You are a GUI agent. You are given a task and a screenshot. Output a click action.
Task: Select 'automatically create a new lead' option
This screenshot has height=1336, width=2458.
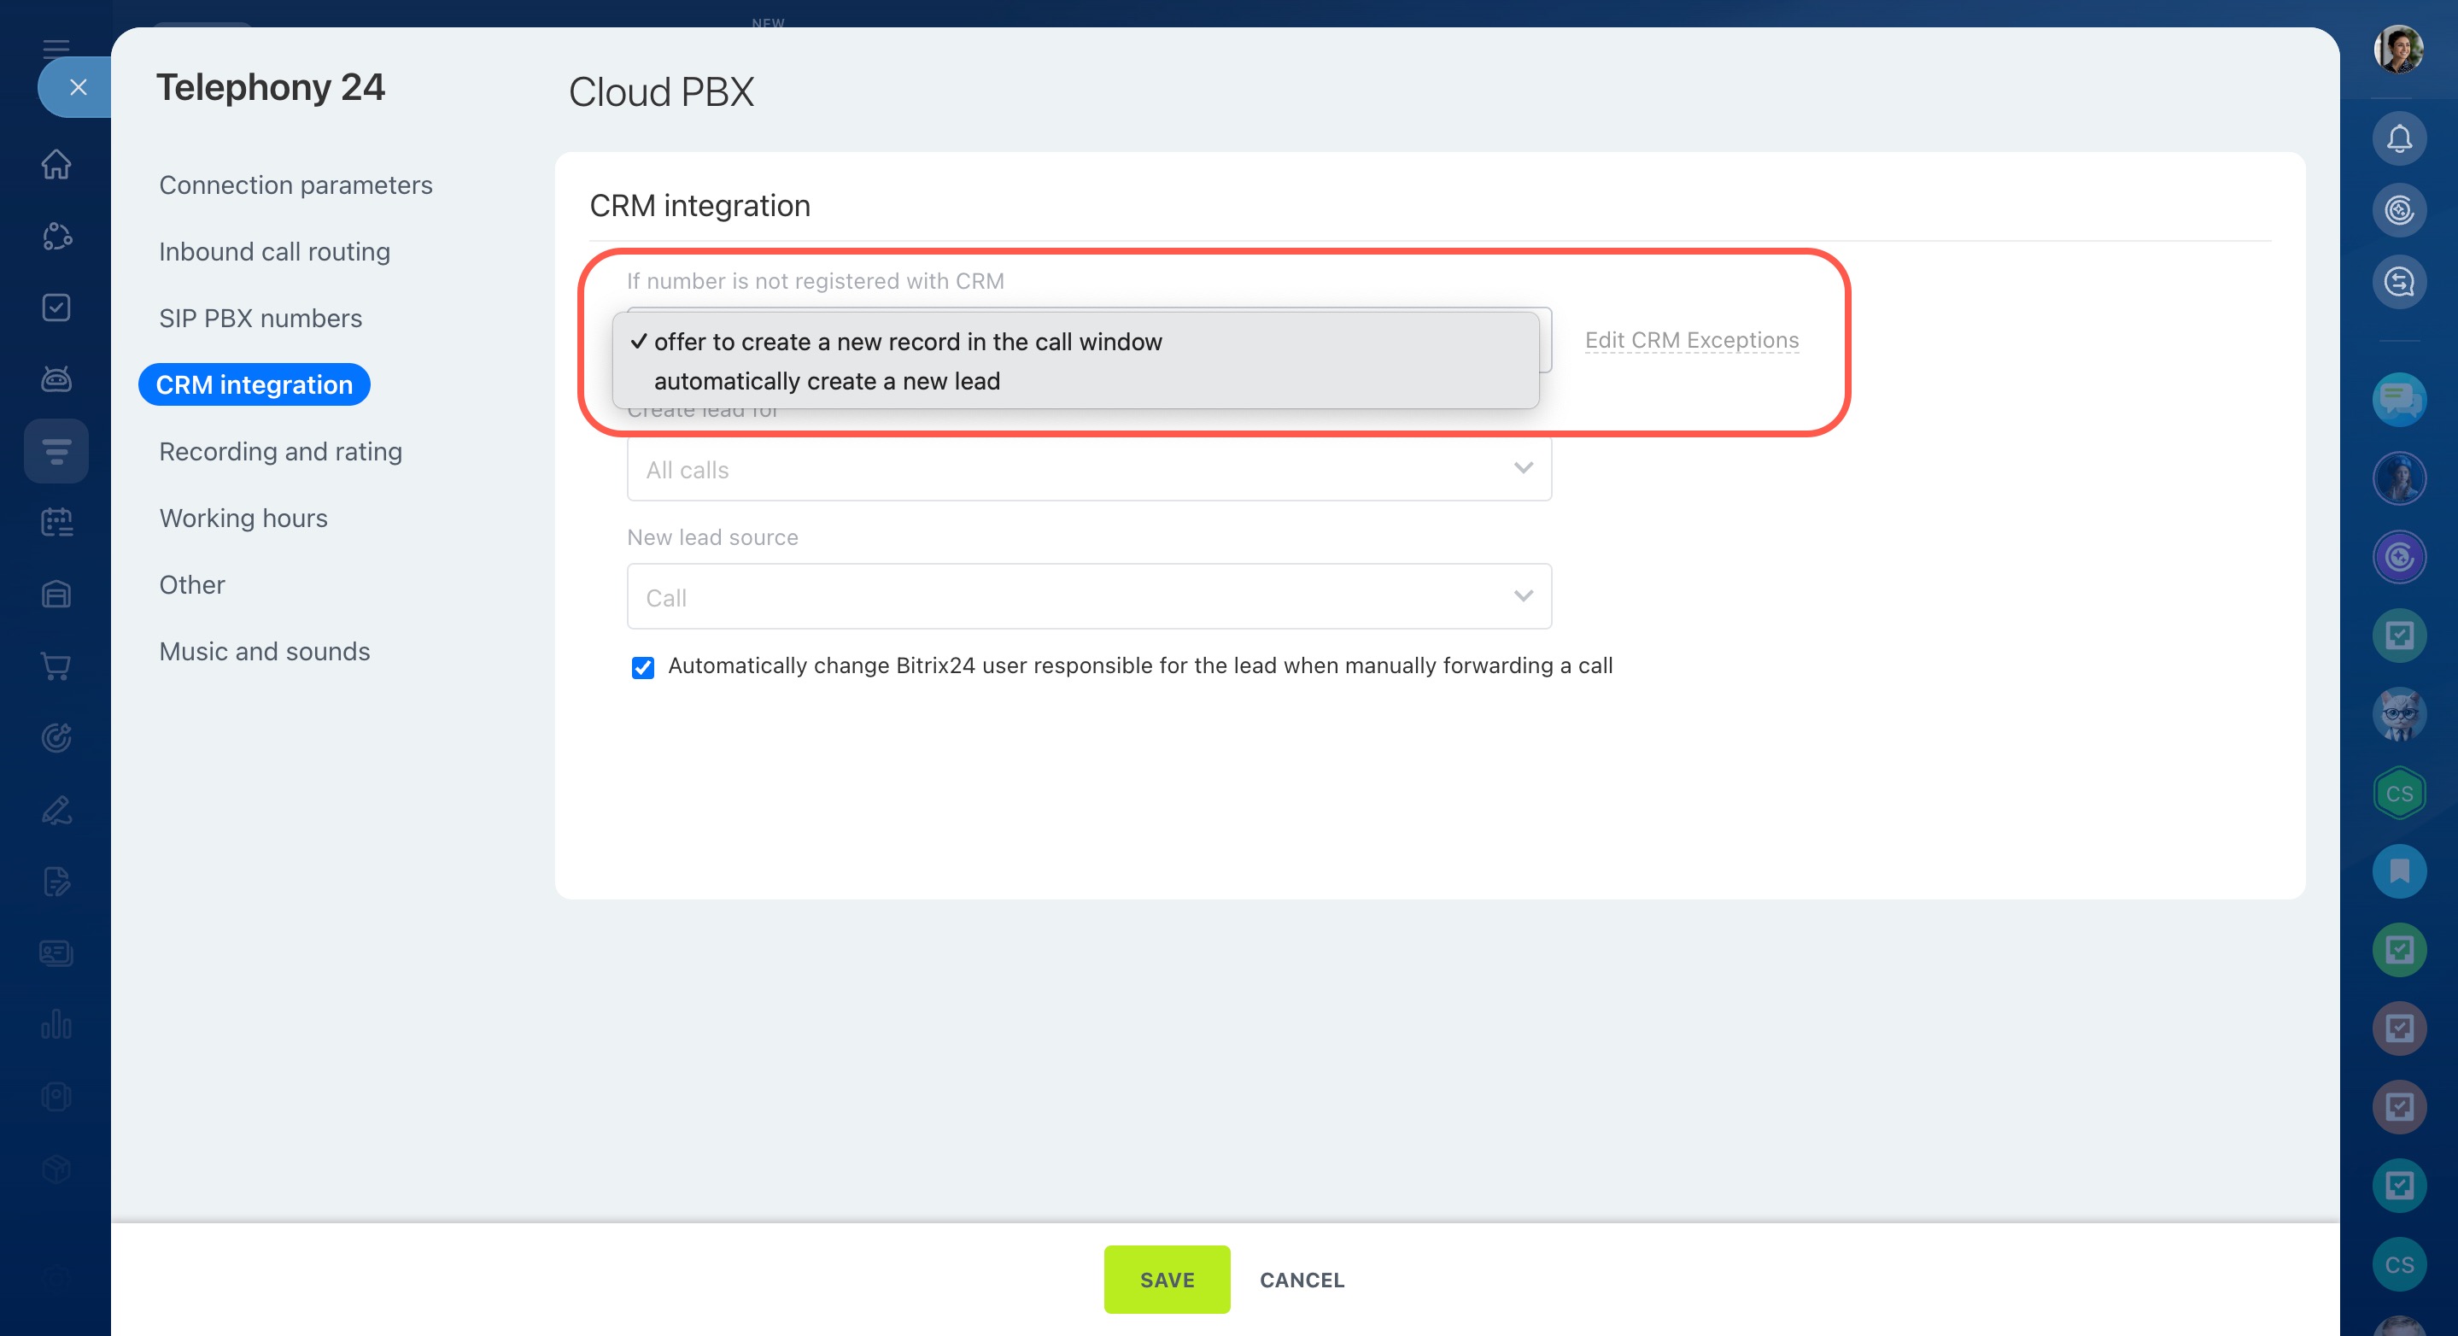pyautogui.click(x=827, y=382)
